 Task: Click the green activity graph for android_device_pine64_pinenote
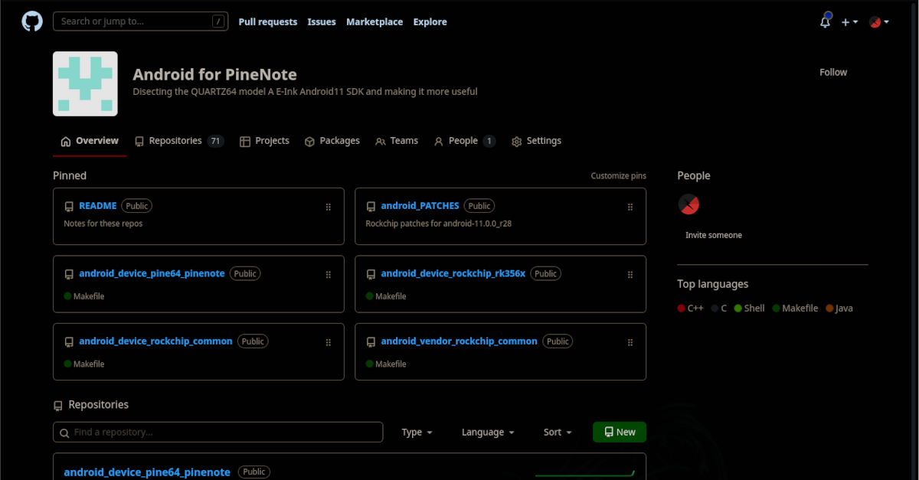(x=585, y=472)
